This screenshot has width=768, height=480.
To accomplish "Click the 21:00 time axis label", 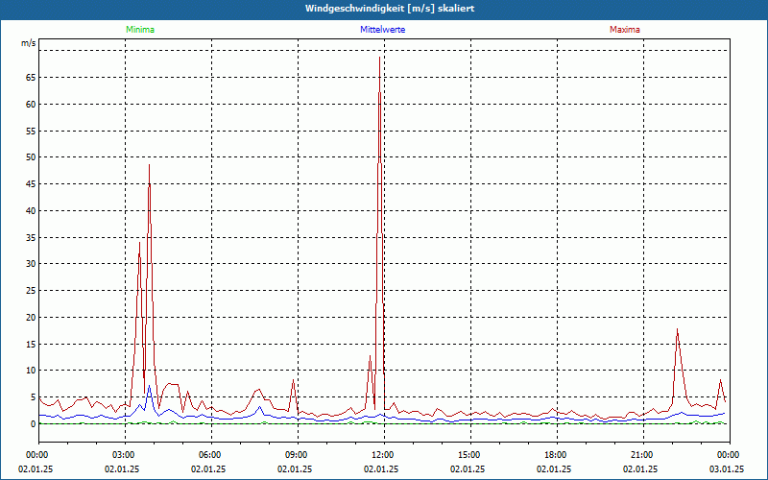I will coord(643,455).
